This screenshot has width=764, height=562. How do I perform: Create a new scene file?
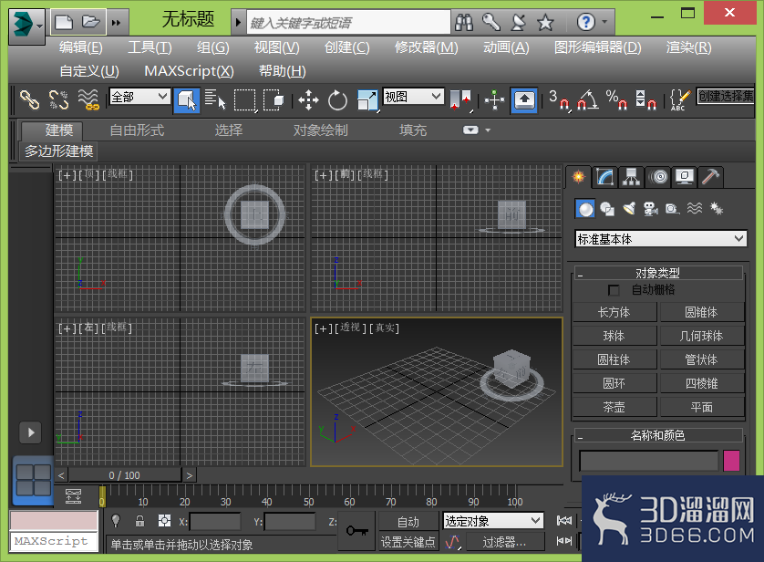point(64,22)
